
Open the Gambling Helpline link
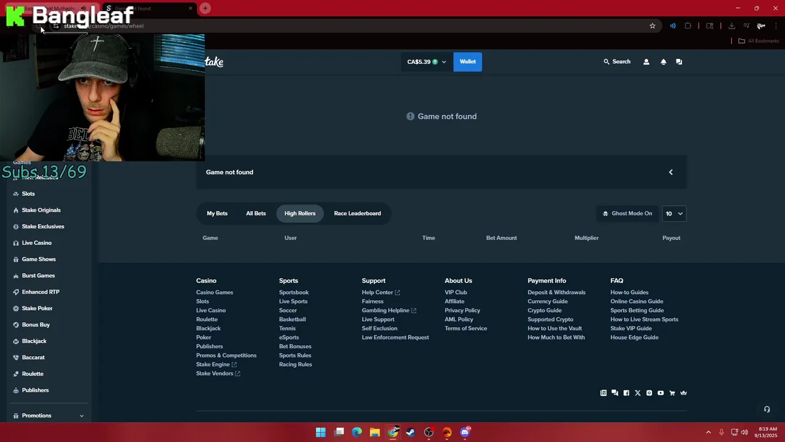(x=389, y=311)
